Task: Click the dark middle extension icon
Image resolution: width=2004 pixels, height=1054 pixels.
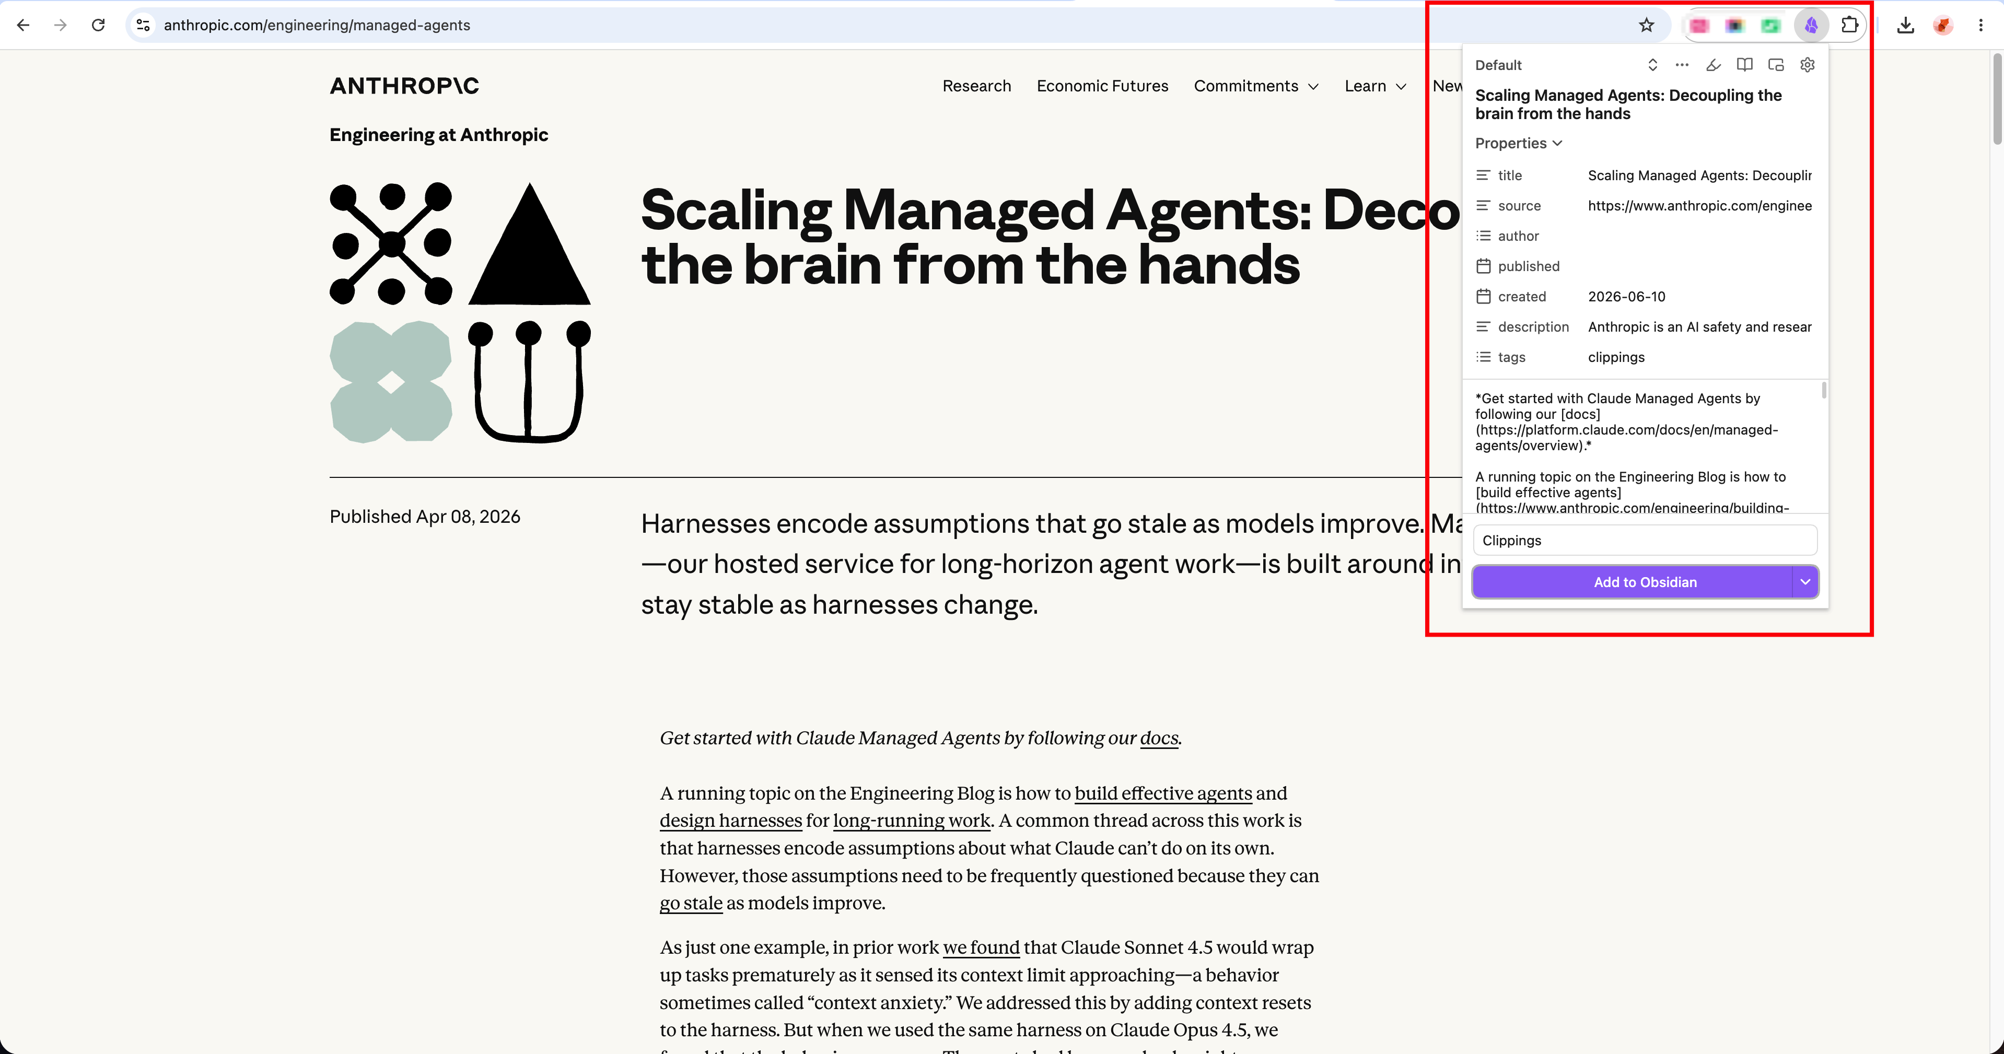Action: click(1735, 26)
